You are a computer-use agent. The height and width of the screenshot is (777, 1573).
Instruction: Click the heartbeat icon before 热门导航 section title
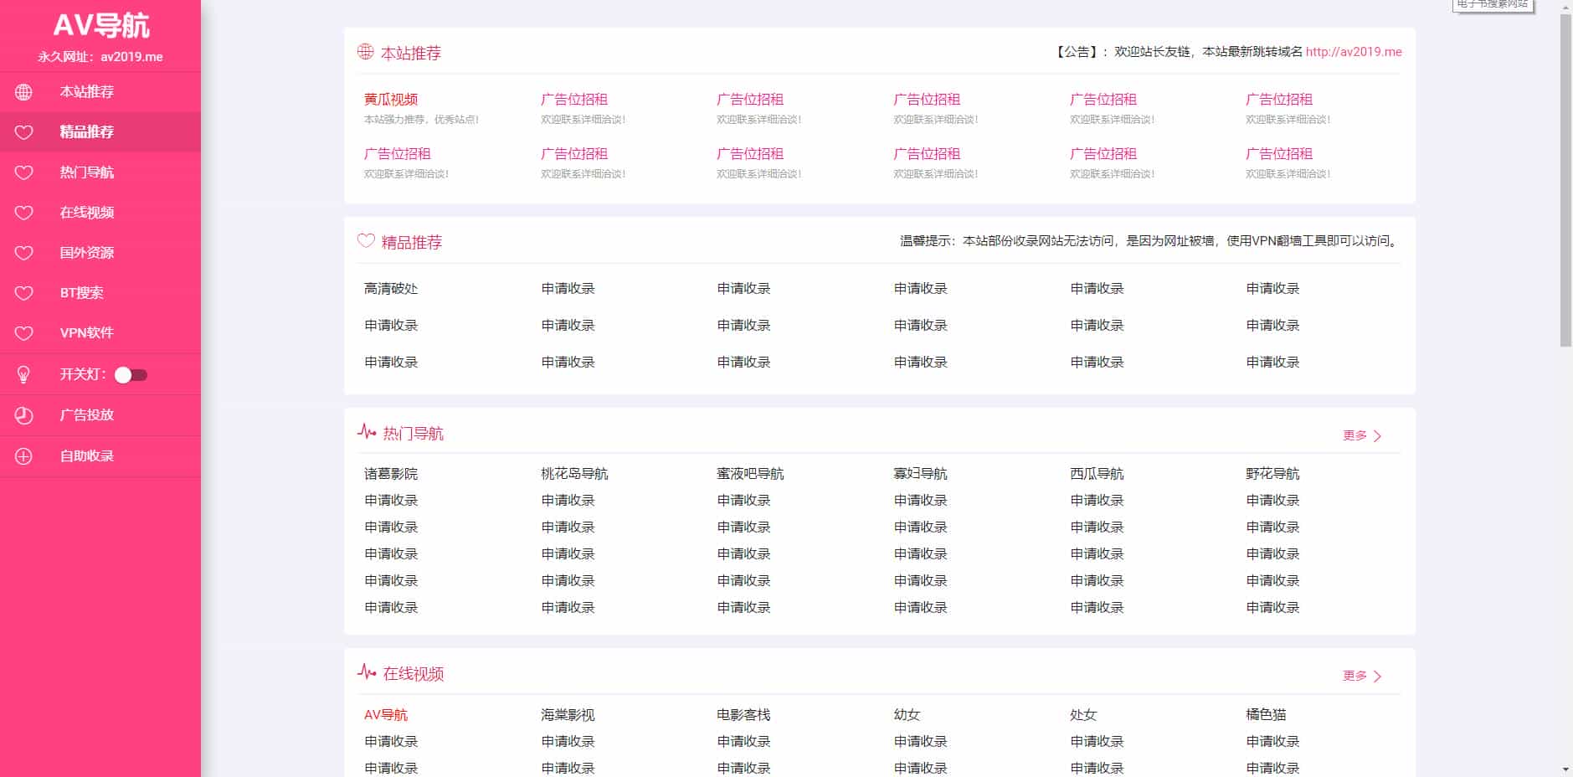click(366, 432)
